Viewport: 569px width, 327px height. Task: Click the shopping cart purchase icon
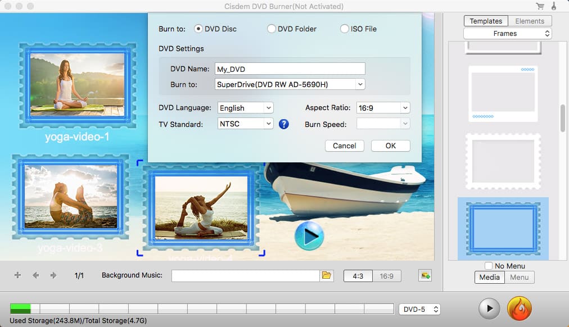click(x=540, y=7)
